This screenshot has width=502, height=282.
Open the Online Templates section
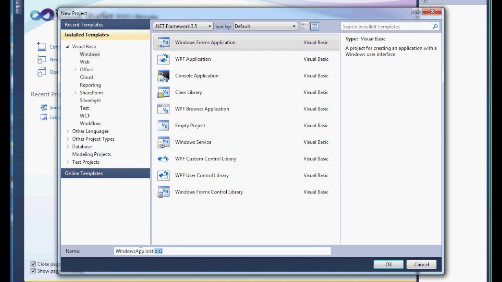(x=105, y=173)
